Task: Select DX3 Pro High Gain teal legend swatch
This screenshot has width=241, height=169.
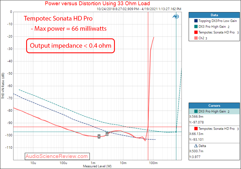Action: 196,27
